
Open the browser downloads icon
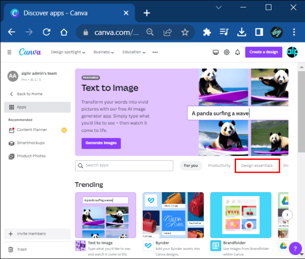pyautogui.click(x=242, y=32)
